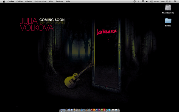Launch GarageBand guitar icon in Dock
The width and height of the screenshot is (179, 112).
[x=87, y=110]
